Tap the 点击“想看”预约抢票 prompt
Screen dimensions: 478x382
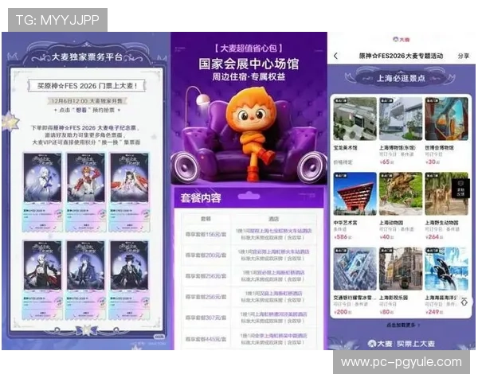click(x=87, y=110)
